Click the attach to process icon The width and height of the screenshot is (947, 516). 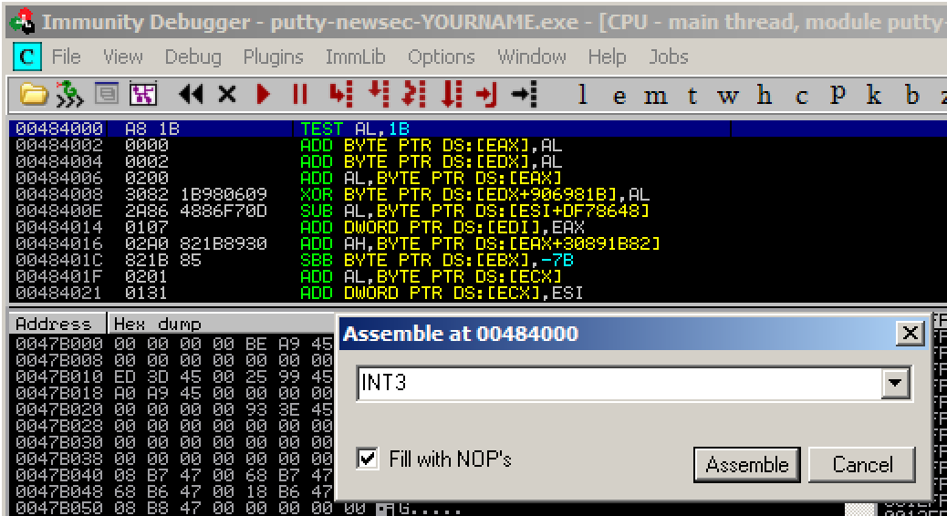(x=70, y=94)
